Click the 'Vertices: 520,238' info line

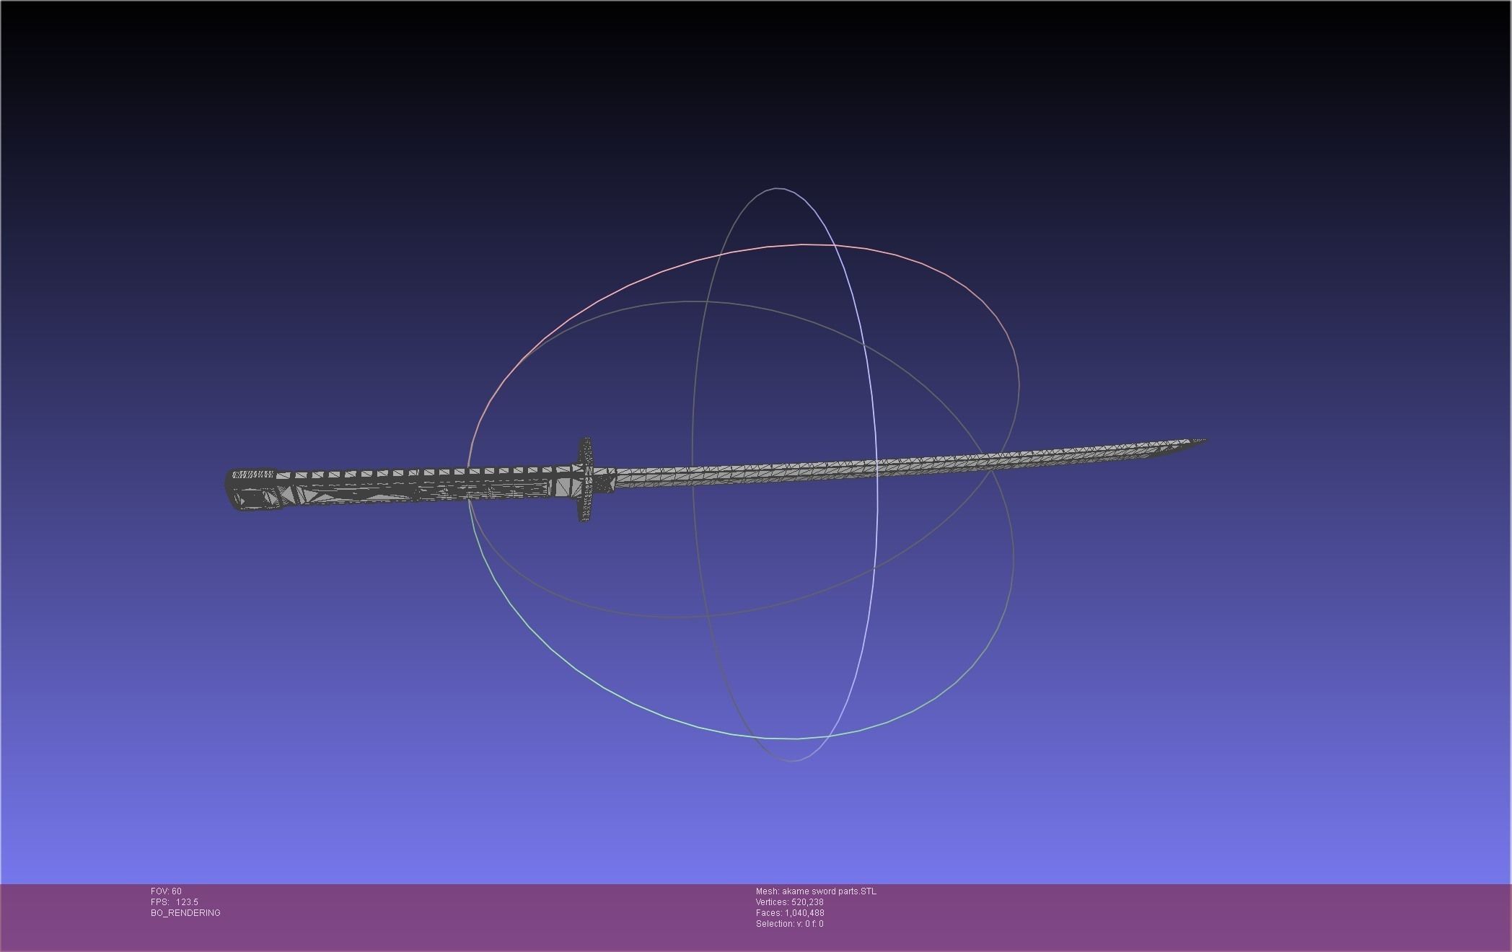click(x=789, y=902)
